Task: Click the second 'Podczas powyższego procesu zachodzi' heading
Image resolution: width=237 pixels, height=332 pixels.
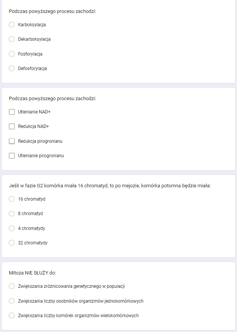Action: (52, 99)
